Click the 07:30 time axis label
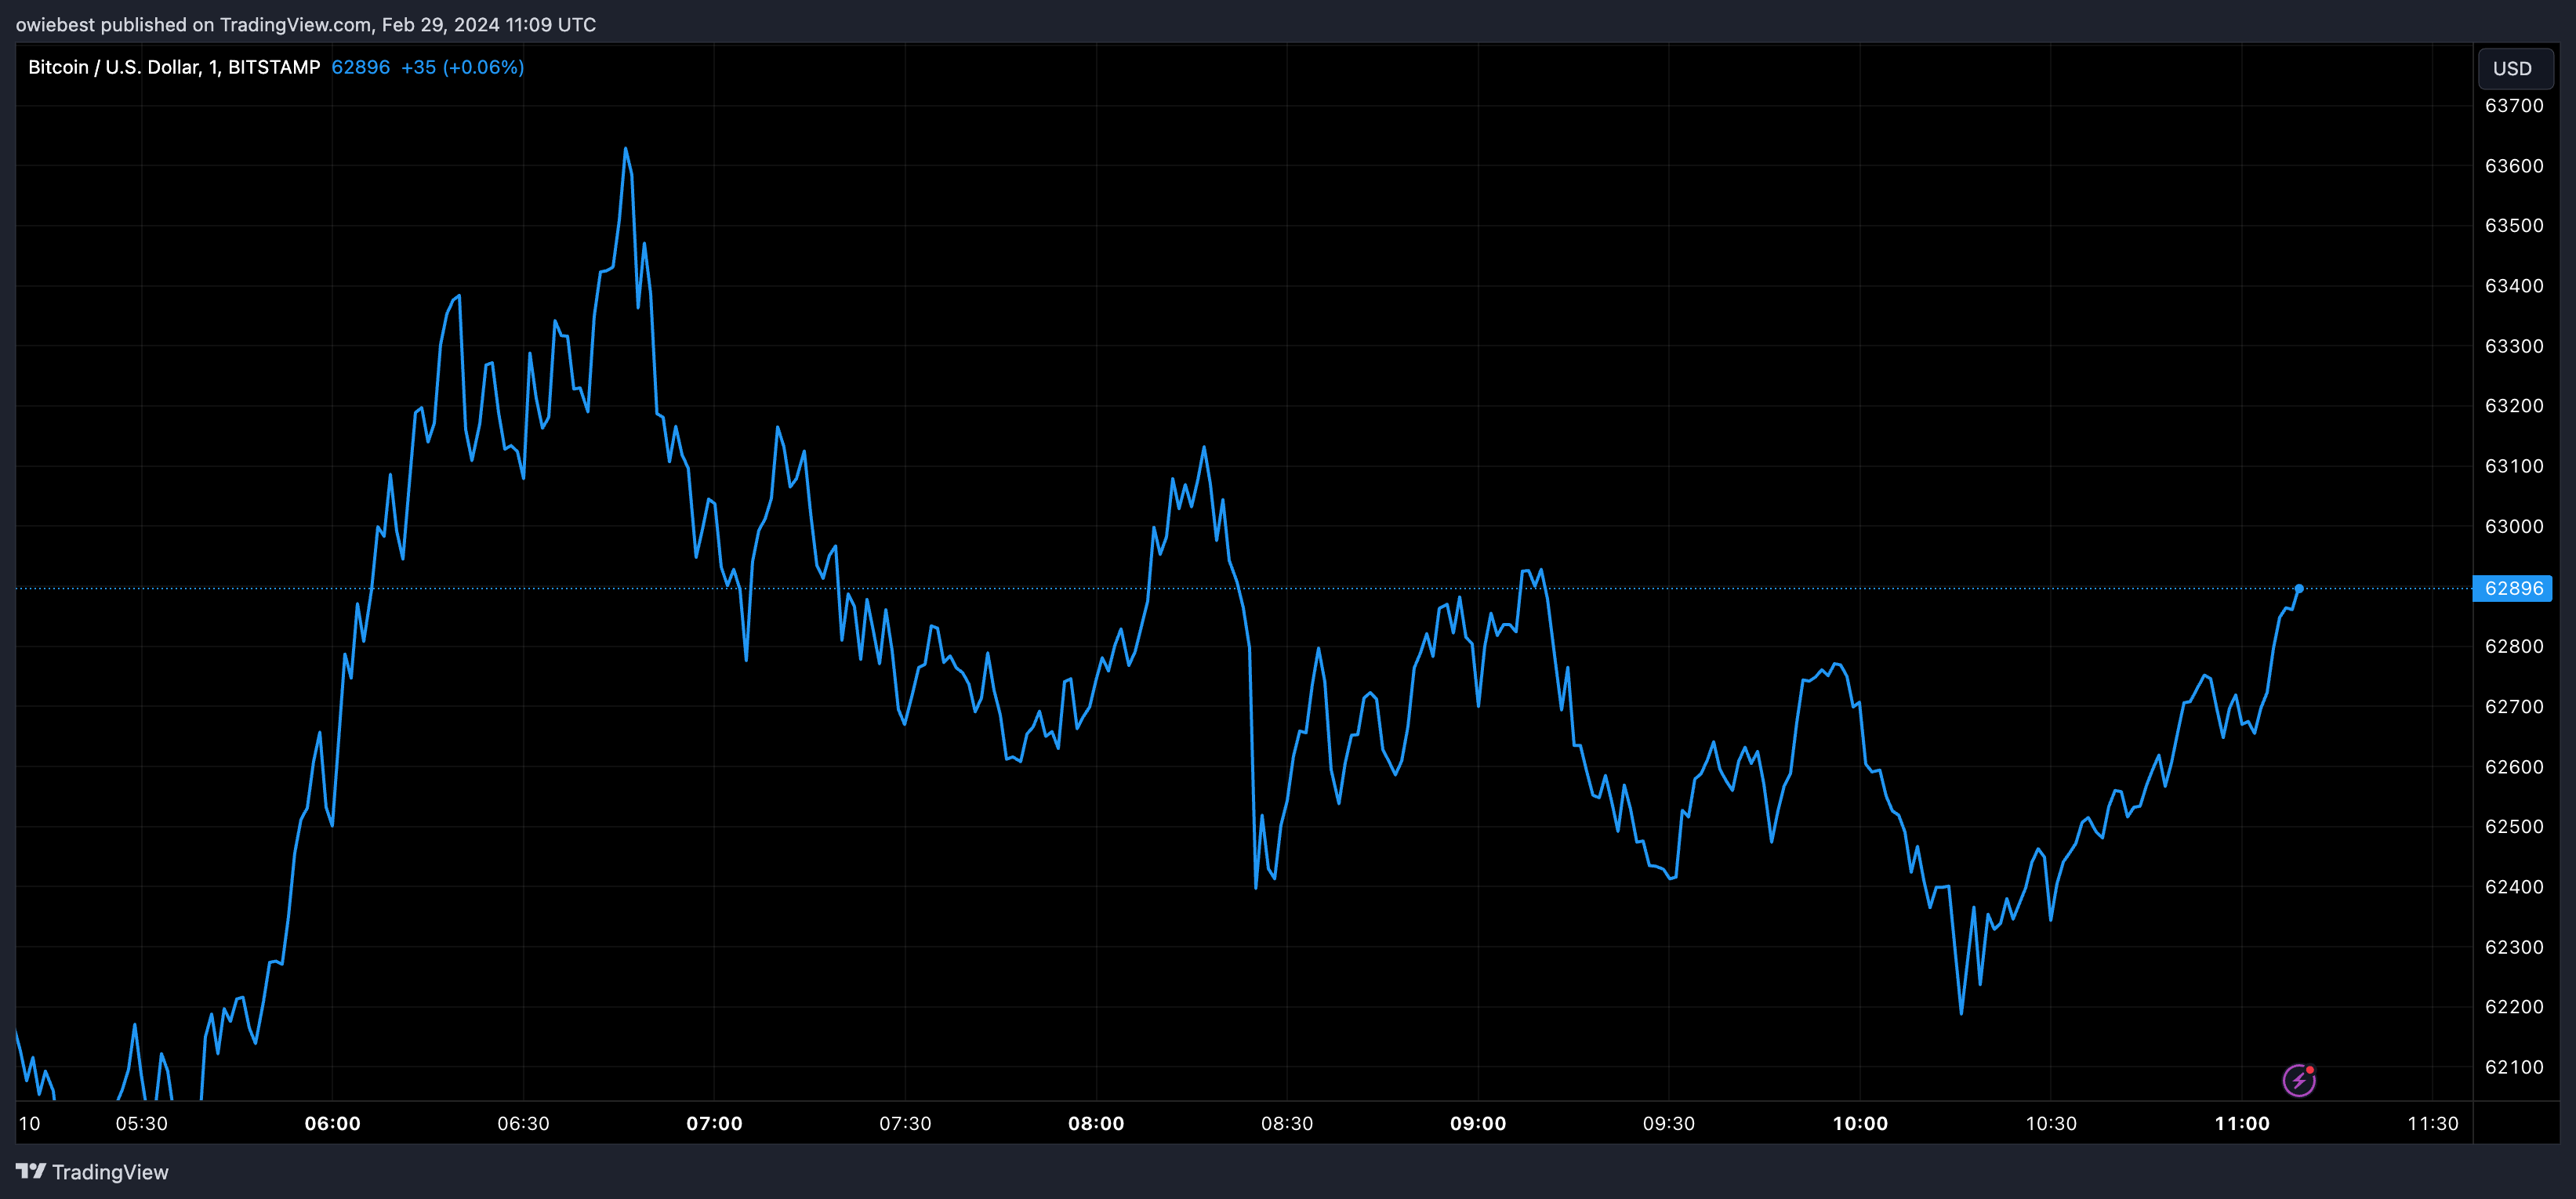This screenshot has height=1199, width=2576. [x=905, y=1123]
